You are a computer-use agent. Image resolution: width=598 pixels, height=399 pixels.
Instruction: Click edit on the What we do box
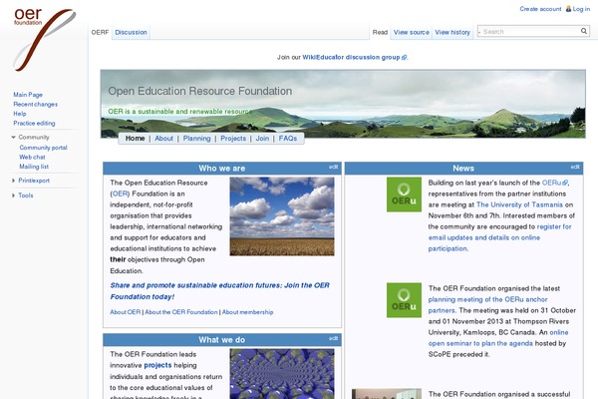[x=333, y=339]
